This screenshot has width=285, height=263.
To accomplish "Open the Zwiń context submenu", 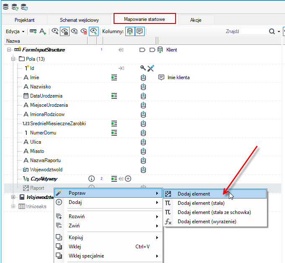I will [x=108, y=226].
